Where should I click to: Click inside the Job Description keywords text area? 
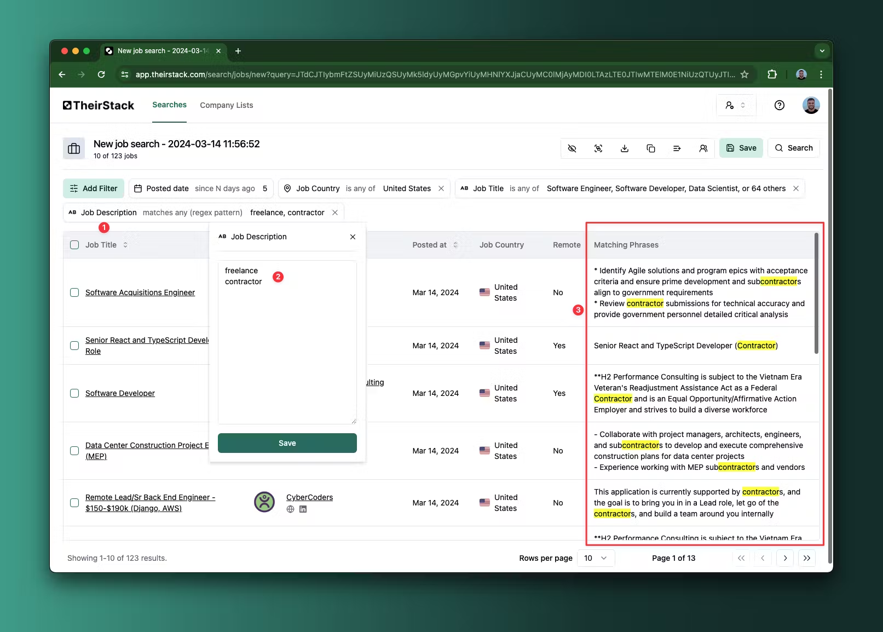[x=287, y=351]
